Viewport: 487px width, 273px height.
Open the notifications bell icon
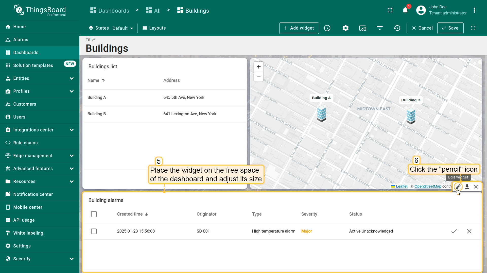point(405,10)
